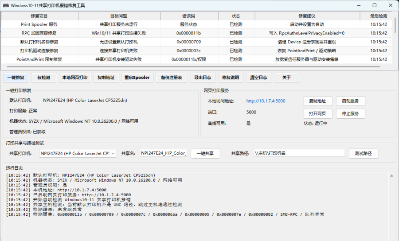Sort by the 修复项目 column header
399x241 pixels.
click(x=39, y=16)
